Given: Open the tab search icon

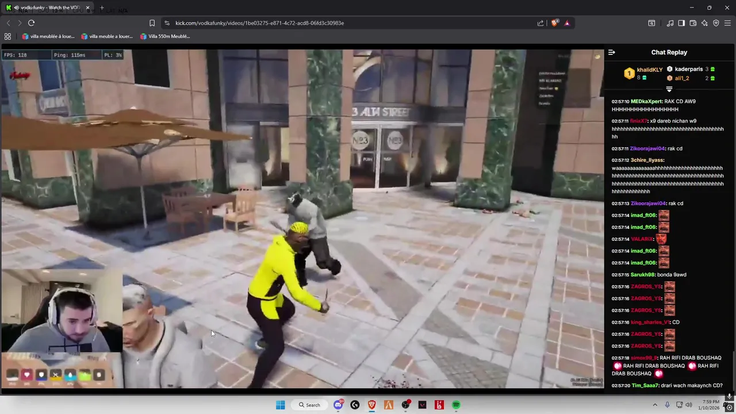Looking at the screenshot, I should coord(651,23).
